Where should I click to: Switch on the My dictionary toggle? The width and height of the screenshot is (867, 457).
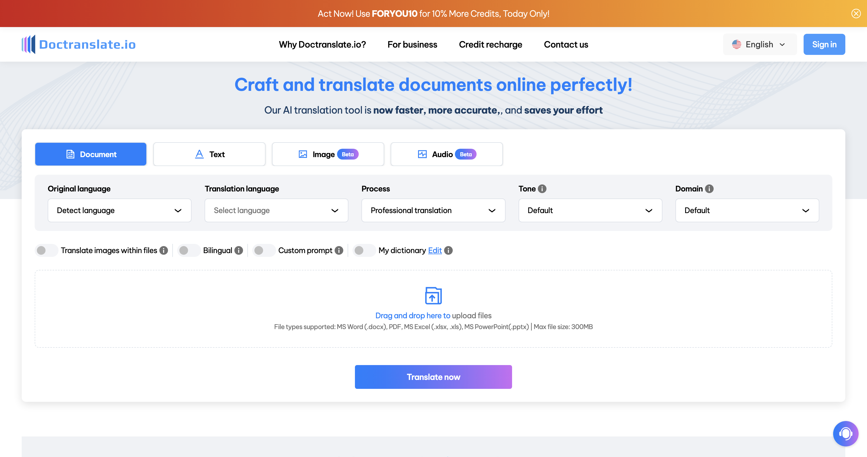tap(364, 250)
